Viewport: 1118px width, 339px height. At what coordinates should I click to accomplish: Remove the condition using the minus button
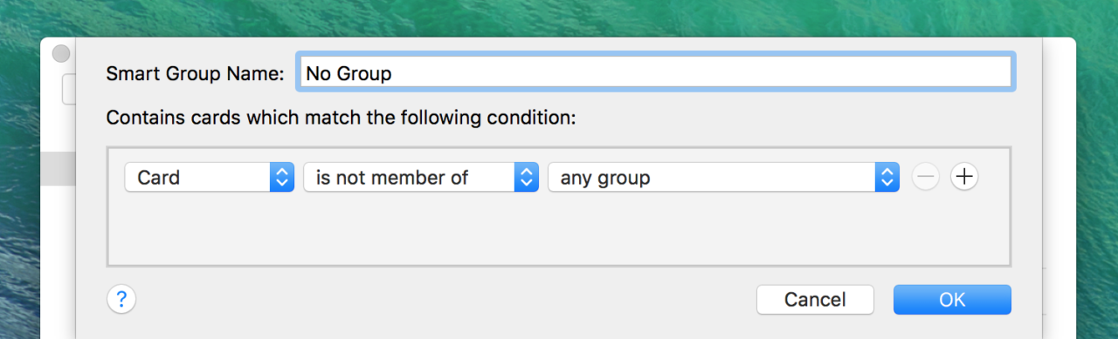coord(926,177)
